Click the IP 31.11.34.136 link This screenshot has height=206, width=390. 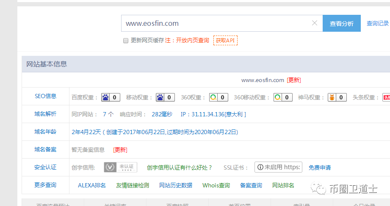[213, 114]
